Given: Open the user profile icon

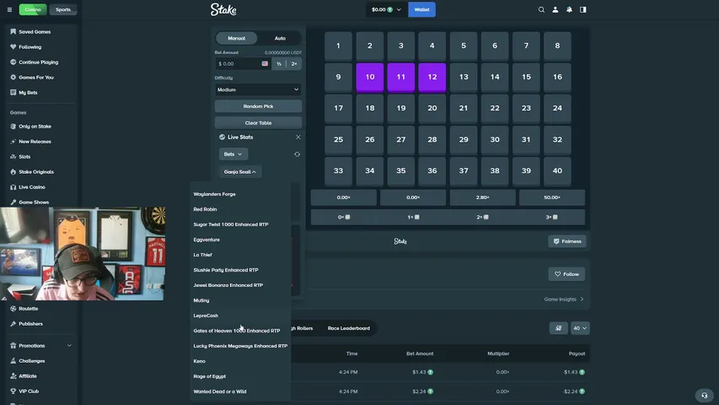Looking at the screenshot, I should coord(555,9).
